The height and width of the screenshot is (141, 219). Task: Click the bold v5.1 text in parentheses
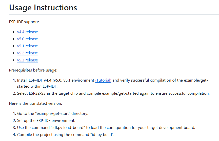[67, 80]
